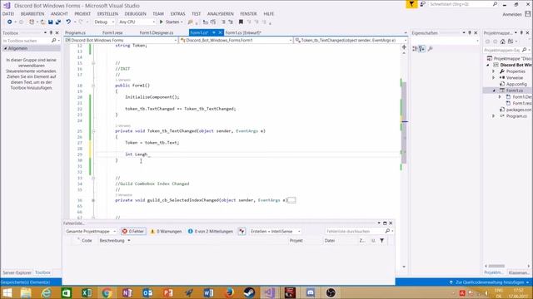Viewport: 533px width, 299px height.
Task: Undo the last edit via toolbar
Action: tap(68, 22)
